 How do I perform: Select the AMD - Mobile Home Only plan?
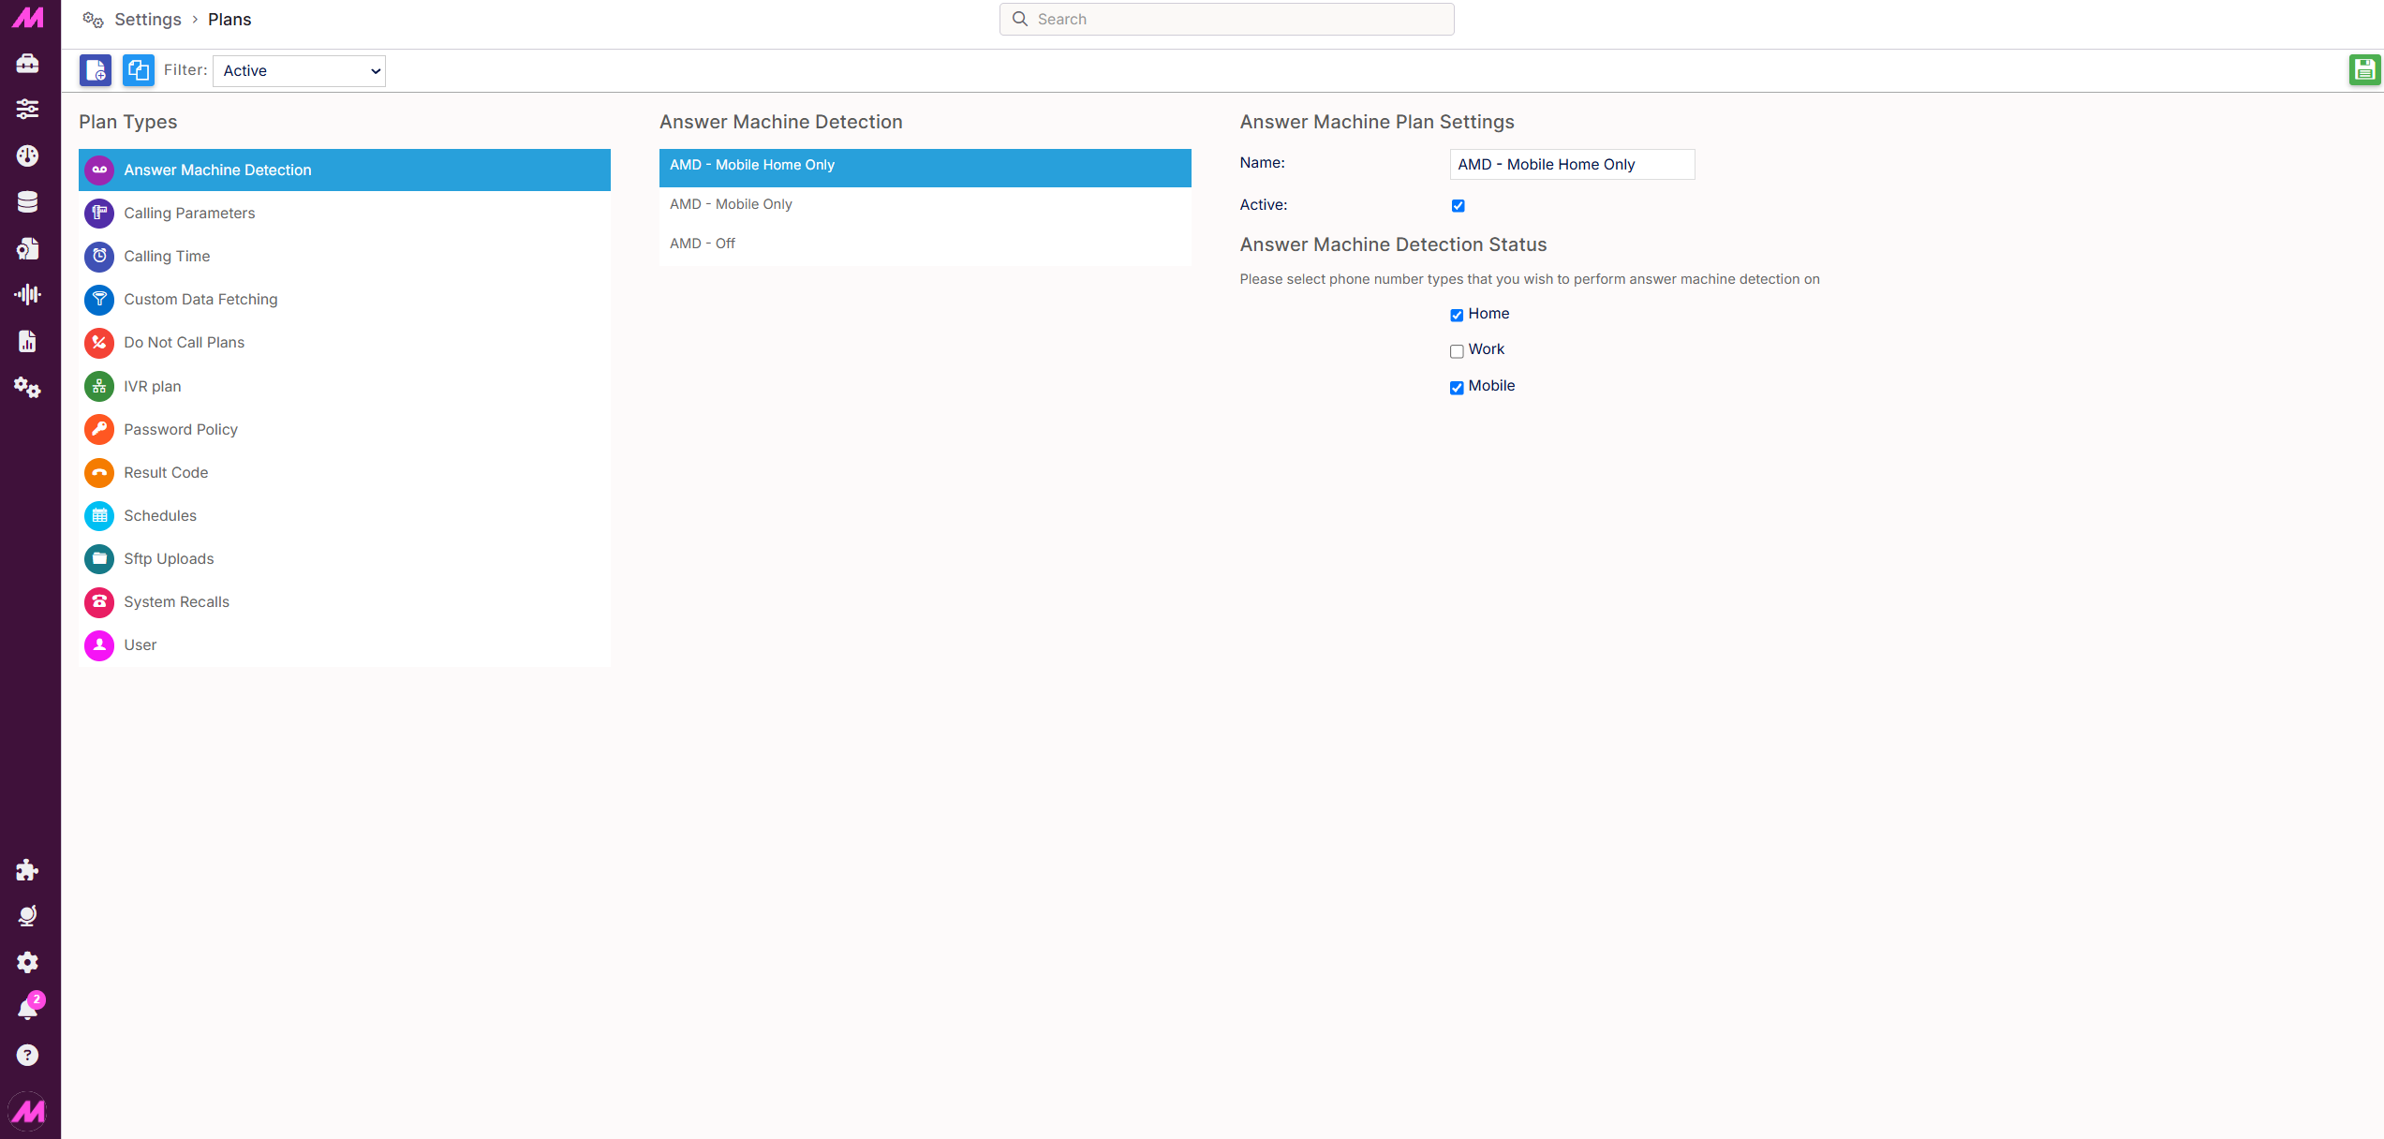(925, 166)
